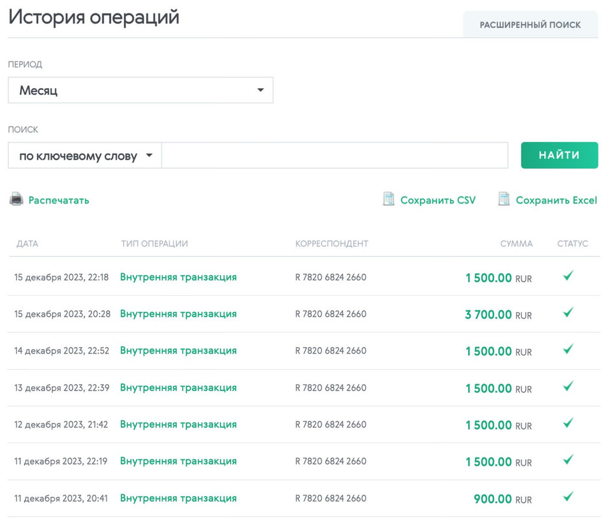Click the Сохранить CSV link
This screenshot has width=607, height=519.
pos(438,200)
